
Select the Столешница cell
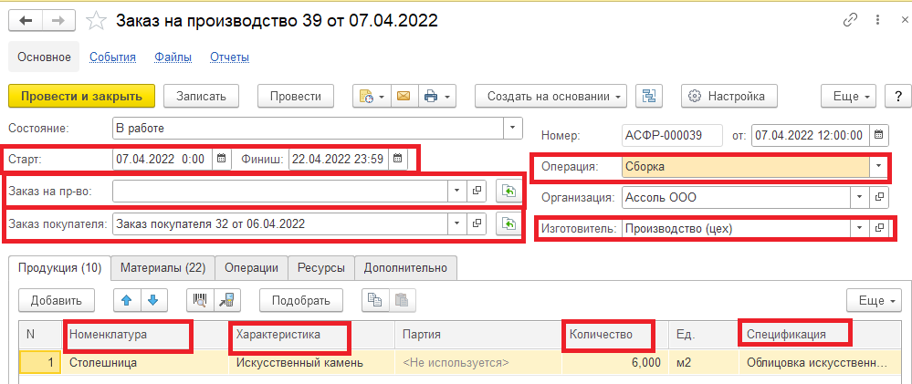(x=146, y=363)
